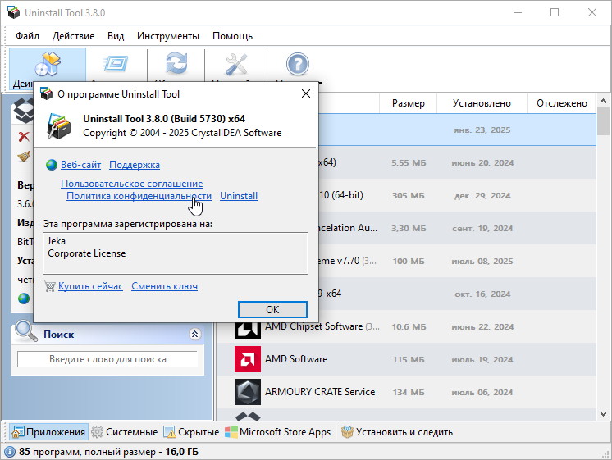Click the Uninstall link in About dialog
Viewport: 612px width, 460px height.
[239, 196]
